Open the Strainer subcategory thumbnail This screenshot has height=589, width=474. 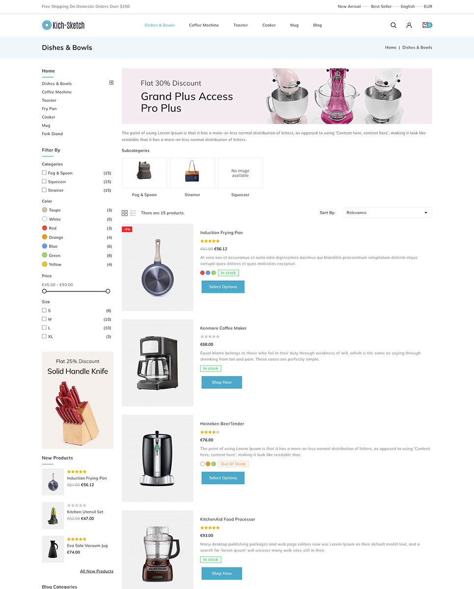(x=193, y=173)
